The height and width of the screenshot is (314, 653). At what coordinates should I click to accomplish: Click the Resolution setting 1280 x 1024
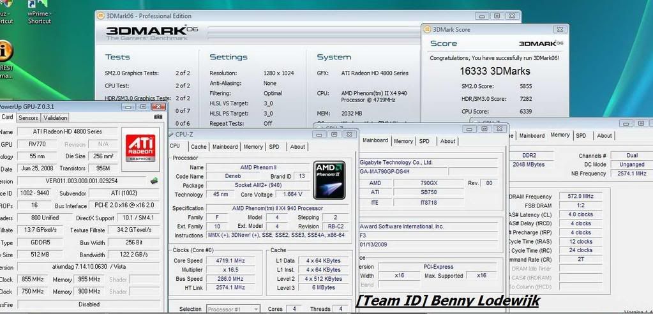click(278, 73)
